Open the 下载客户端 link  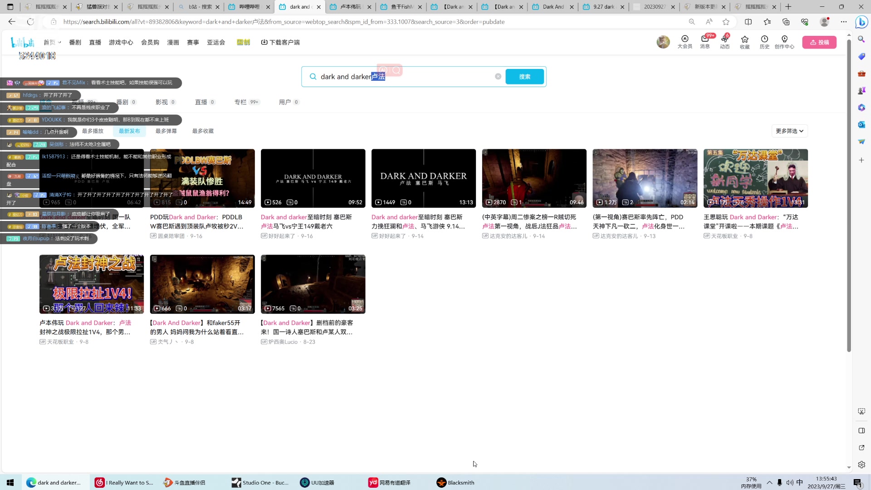coord(280,42)
